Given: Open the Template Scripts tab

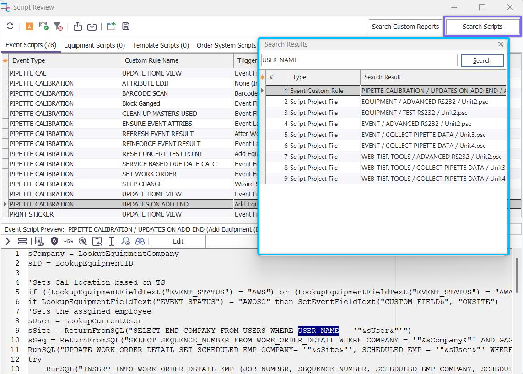Looking at the screenshot, I should 161,45.
